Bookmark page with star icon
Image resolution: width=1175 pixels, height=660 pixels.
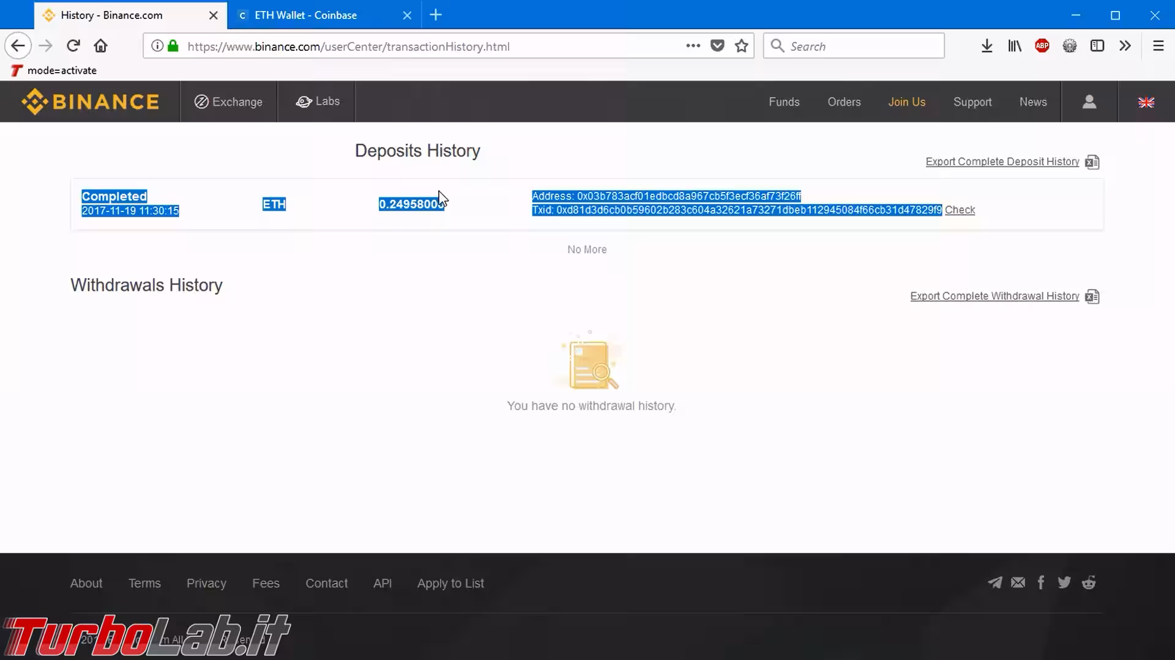coord(741,46)
